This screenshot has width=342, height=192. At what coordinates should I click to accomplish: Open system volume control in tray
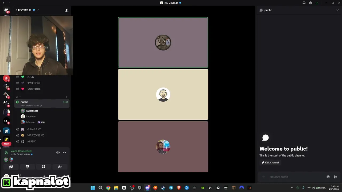pyautogui.click(x=313, y=188)
